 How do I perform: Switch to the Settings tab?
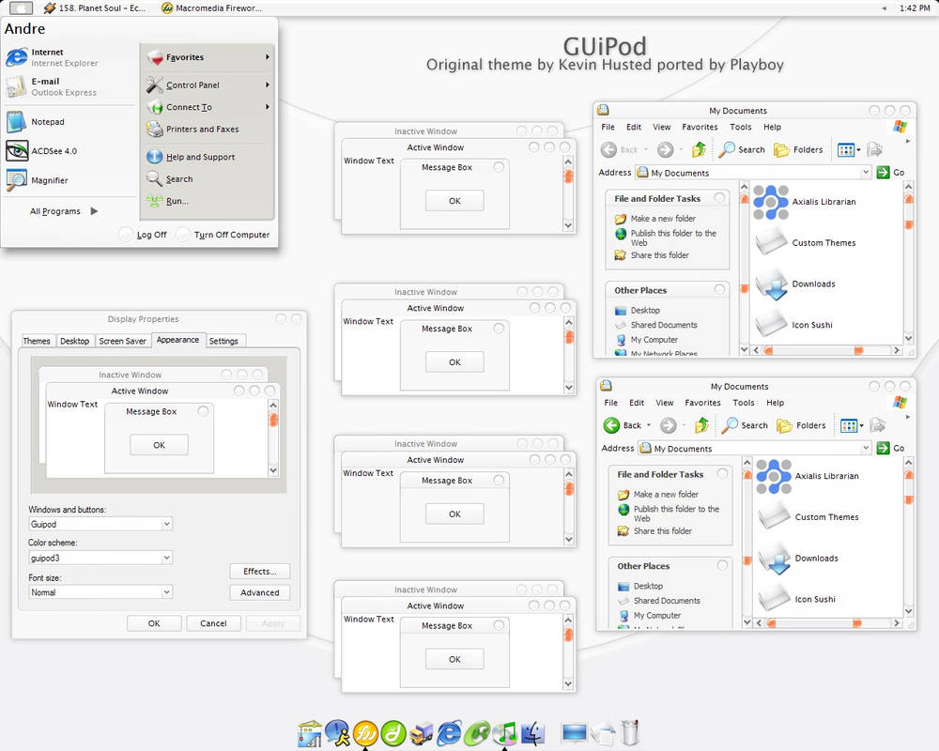223,341
